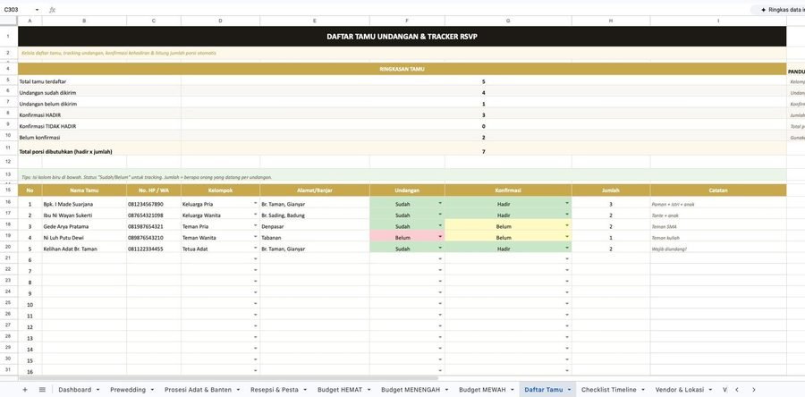The width and height of the screenshot is (805, 397).
Task: Open Undangan dropdown for Ibu Ni Wayan Sukerti
Action: [440, 215]
